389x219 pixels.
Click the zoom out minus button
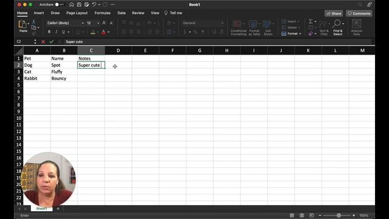[x=320, y=215]
